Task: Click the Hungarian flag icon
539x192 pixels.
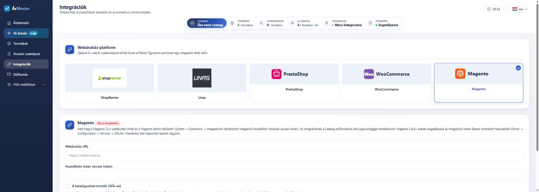Action: [515, 9]
